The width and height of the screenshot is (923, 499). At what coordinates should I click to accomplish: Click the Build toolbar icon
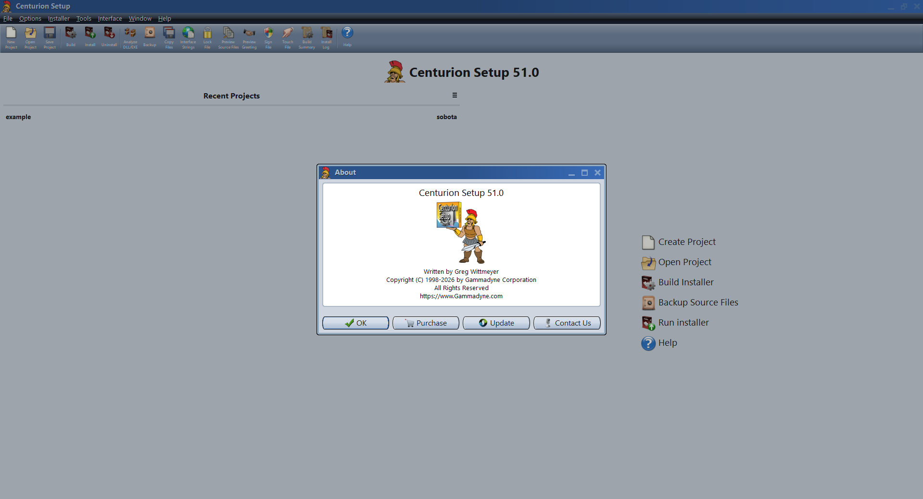(x=71, y=37)
